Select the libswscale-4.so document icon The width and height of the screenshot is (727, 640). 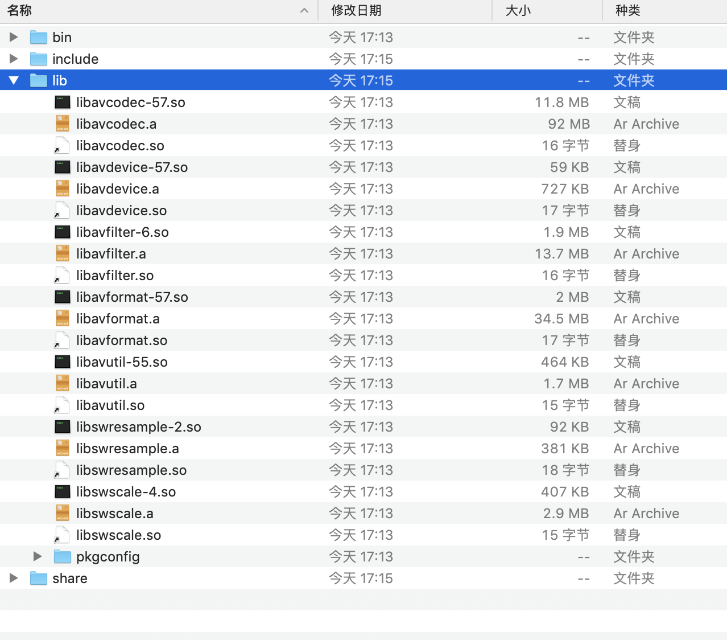pyautogui.click(x=62, y=491)
